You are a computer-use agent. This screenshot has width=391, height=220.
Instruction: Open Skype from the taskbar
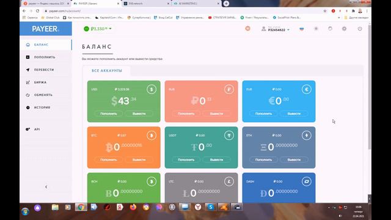[211, 207]
